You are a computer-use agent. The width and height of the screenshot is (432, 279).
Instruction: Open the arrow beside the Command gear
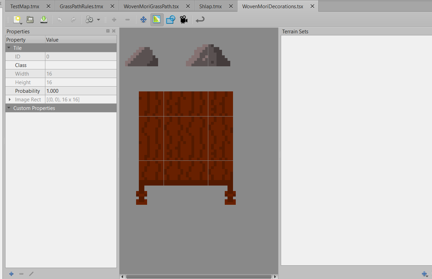pyautogui.click(x=98, y=20)
